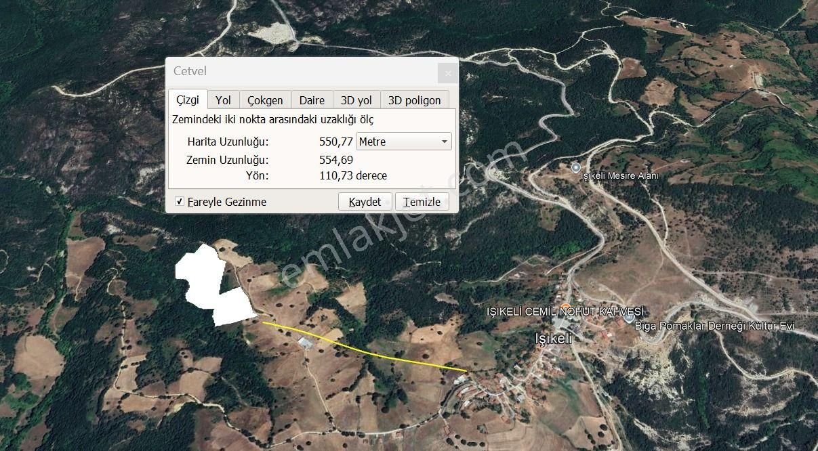Click the Harita Uzunluğu value 550,77
818x451 pixels.
click(x=336, y=142)
